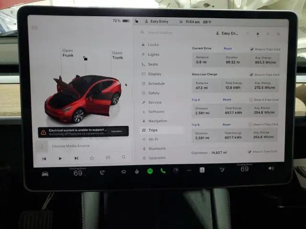Play media in the player
This screenshot has height=229, width=306.
[x=60, y=158]
